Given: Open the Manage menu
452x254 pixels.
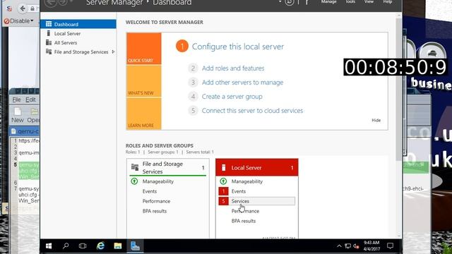Looking at the screenshot, I should 328,2.
